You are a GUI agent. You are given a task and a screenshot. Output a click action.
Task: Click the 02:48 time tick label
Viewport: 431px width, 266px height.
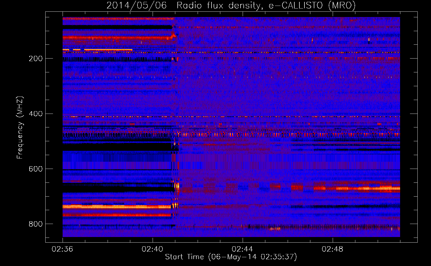332,249
